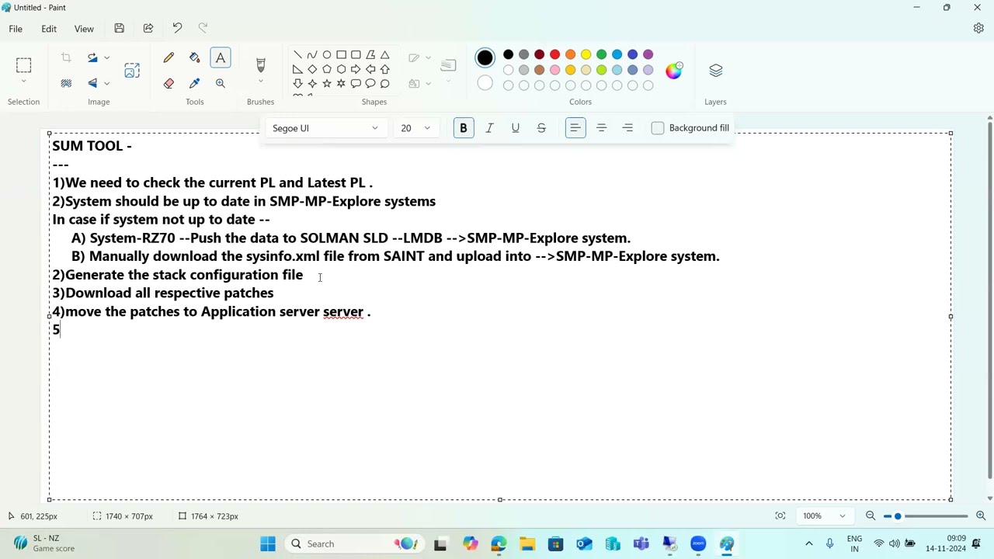Open the Layers panel
The width and height of the screenshot is (994, 559).
715,71
